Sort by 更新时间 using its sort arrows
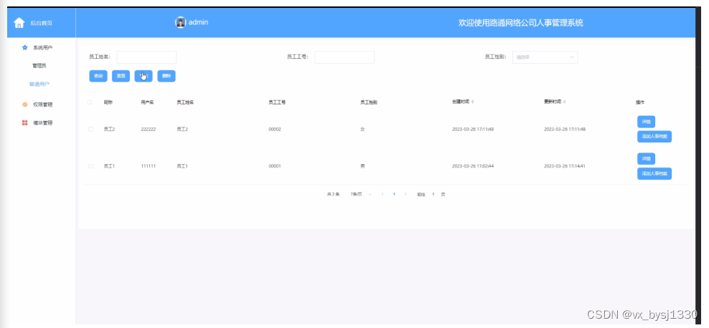709x328 pixels. click(564, 102)
